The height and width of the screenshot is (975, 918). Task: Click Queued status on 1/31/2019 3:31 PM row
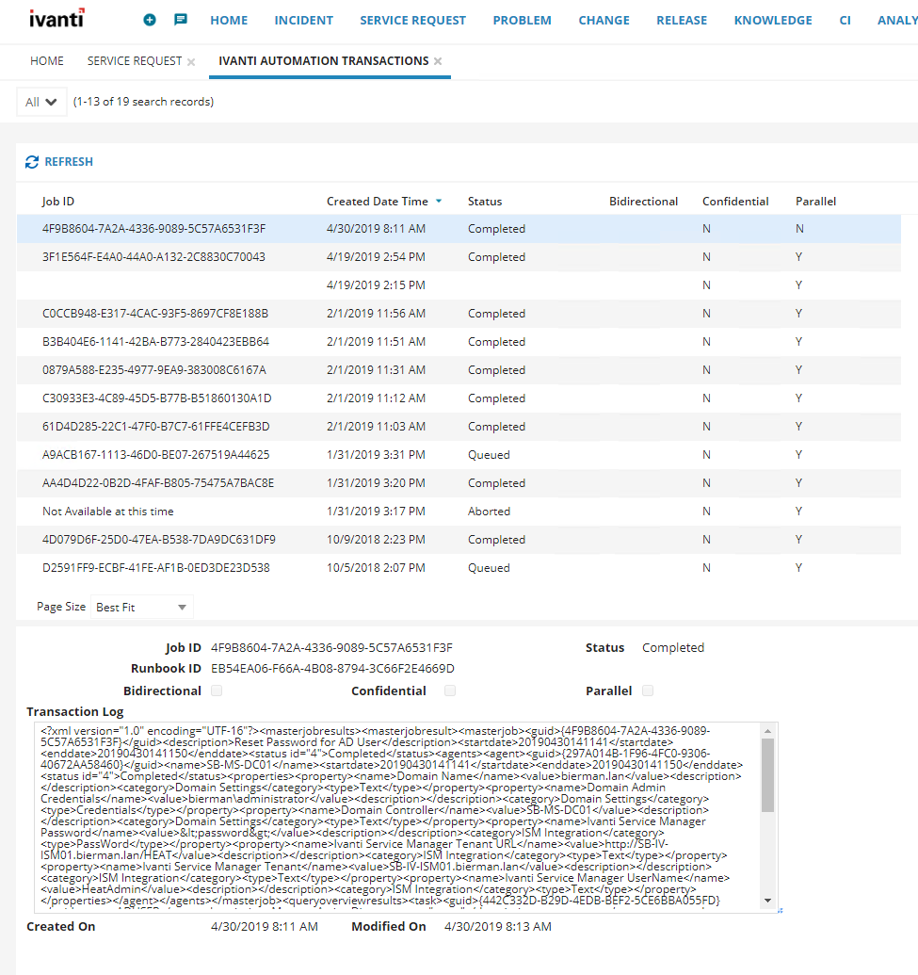click(x=489, y=455)
